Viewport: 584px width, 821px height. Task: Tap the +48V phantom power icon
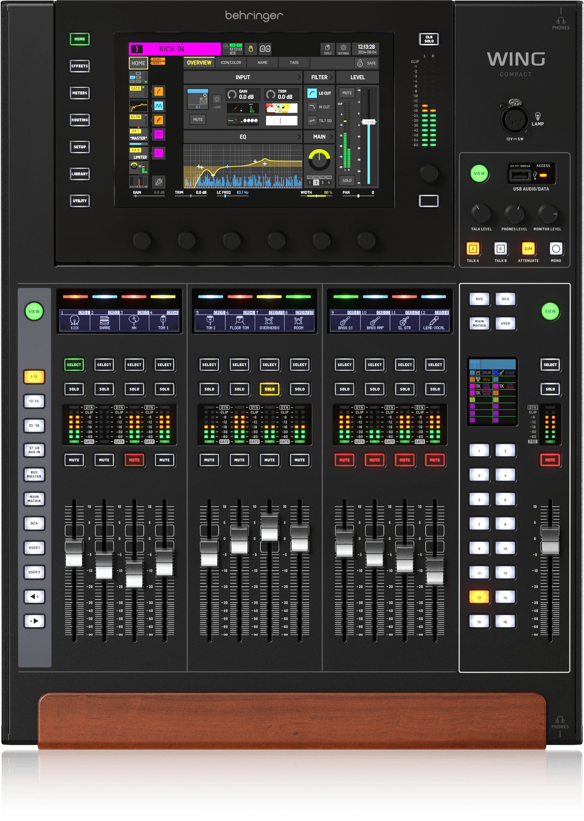click(x=217, y=100)
